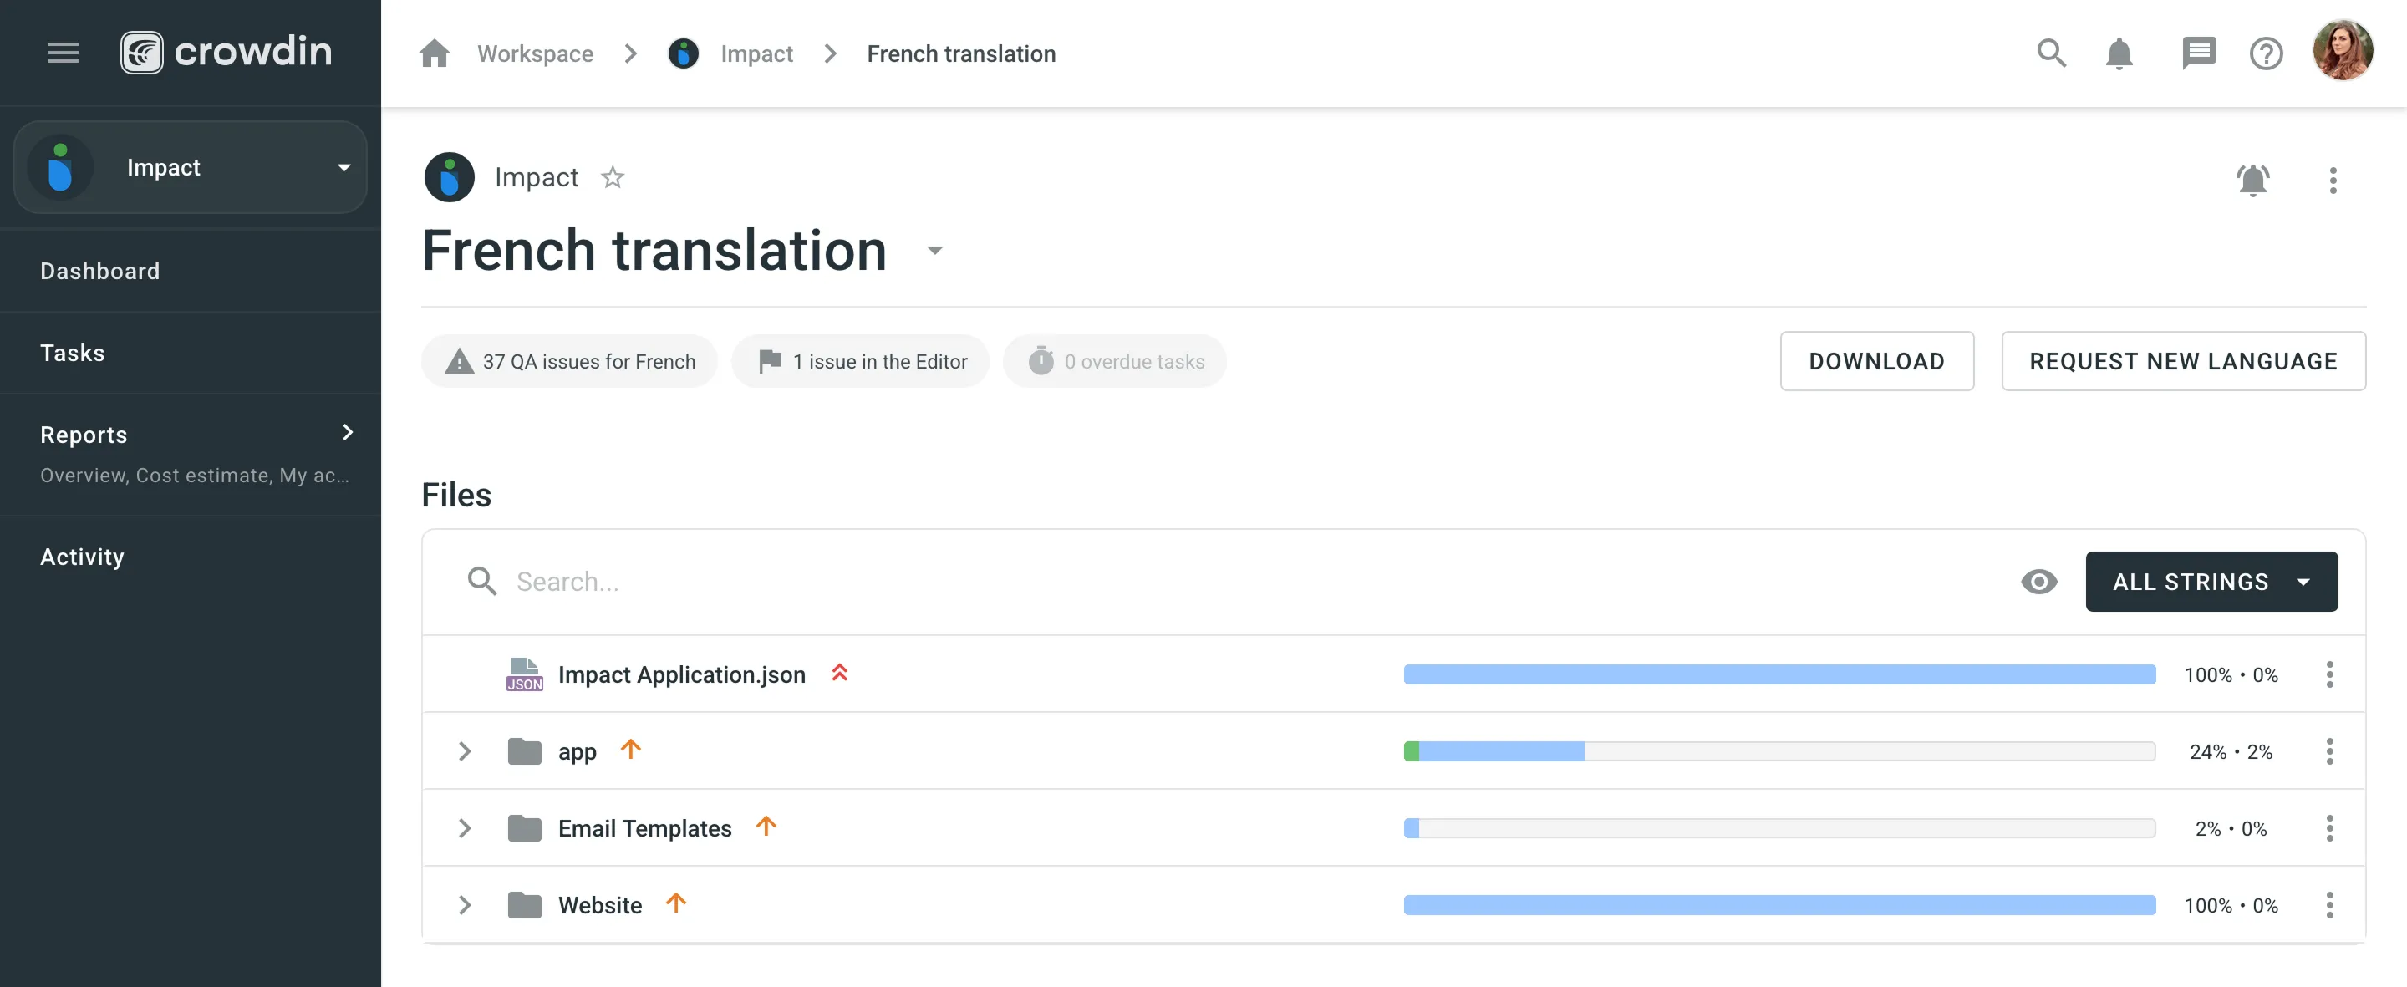This screenshot has width=2407, height=987.
Task: Toggle project notifications alarm bell
Action: click(2252, 180)
